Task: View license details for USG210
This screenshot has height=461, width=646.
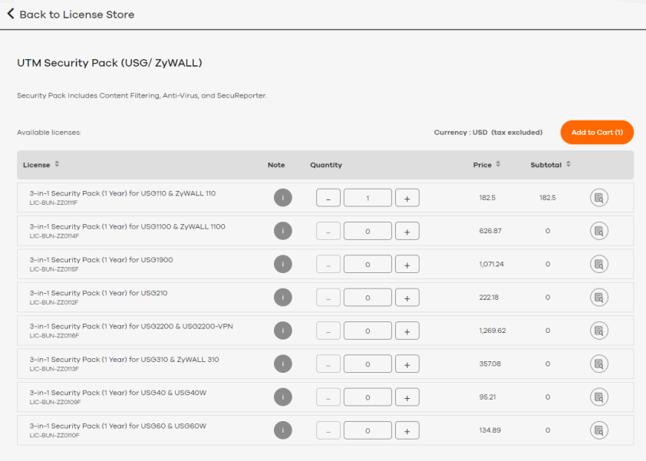Action: click(599, 298)
